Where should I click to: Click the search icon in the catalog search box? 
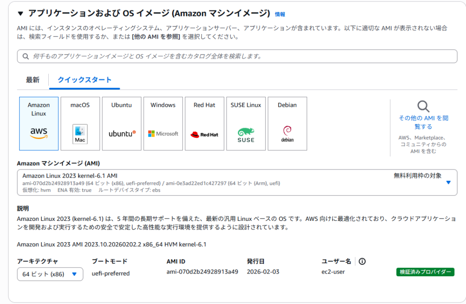(x=25, y=56)
